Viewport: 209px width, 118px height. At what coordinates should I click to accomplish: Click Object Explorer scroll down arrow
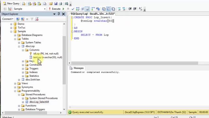64,109
